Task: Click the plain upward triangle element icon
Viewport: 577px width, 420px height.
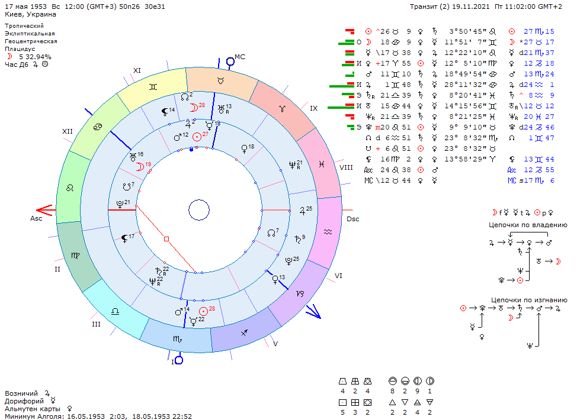Action: coord(392,402)
